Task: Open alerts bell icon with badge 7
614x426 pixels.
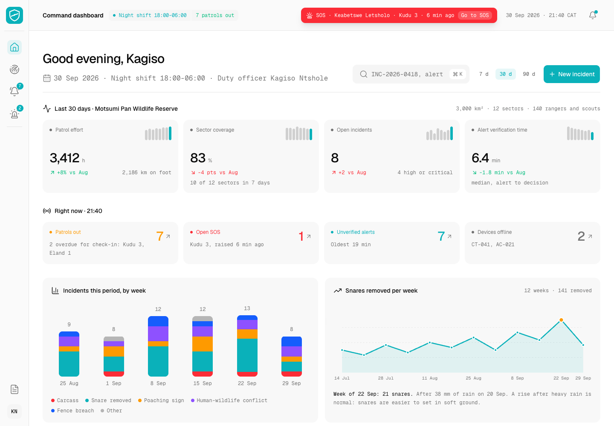Action: tap(14, 91)
